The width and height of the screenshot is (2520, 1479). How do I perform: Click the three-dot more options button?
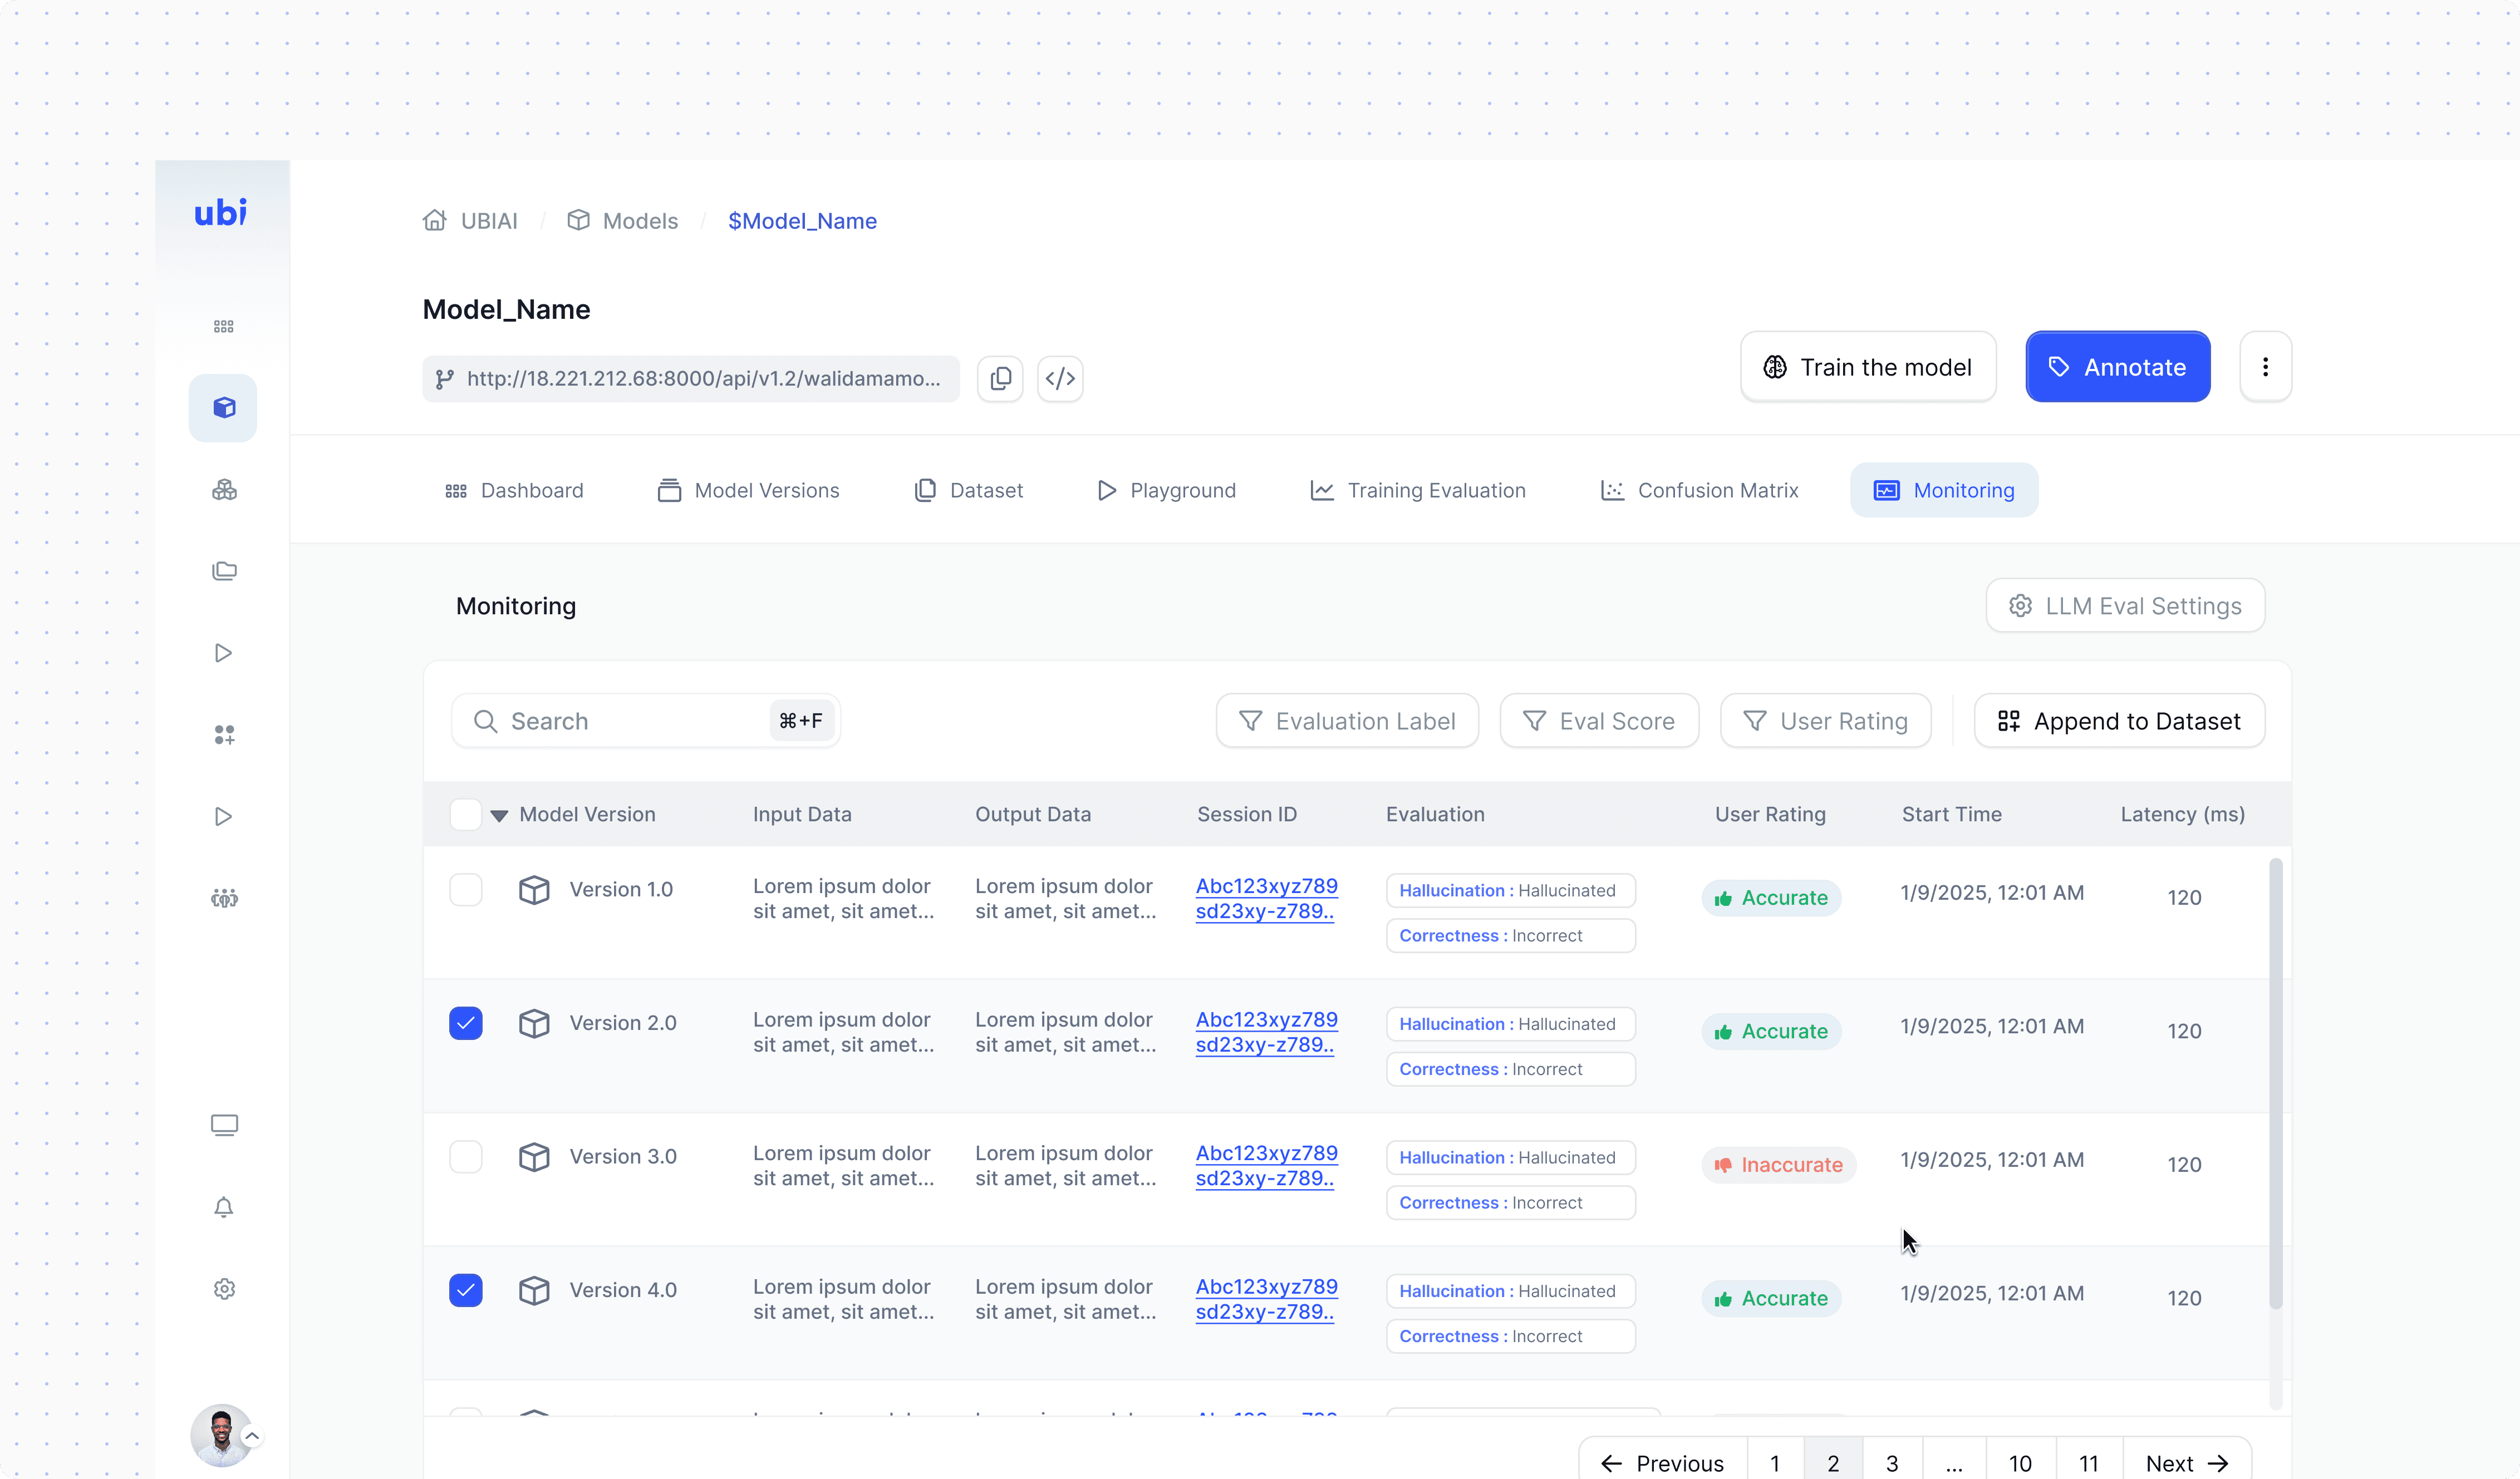(2265, 367)
